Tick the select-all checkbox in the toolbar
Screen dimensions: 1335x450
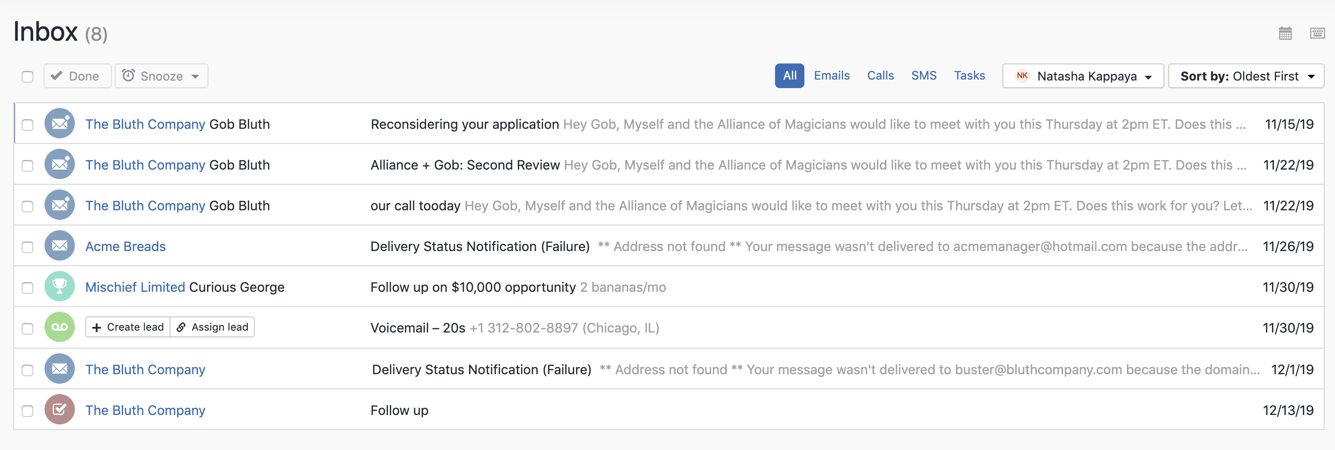(x=27, y=77)
